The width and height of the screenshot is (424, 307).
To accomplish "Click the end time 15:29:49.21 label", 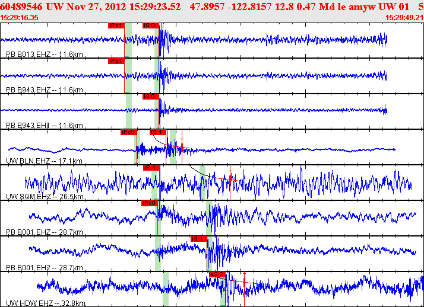I will (x=404, y=18).
